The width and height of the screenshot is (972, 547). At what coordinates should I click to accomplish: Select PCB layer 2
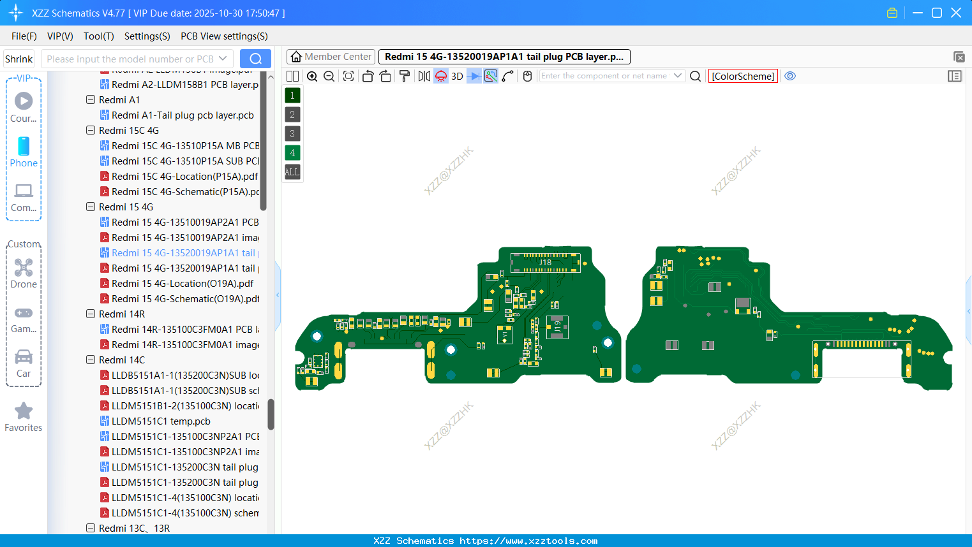[x=292, y=114]
